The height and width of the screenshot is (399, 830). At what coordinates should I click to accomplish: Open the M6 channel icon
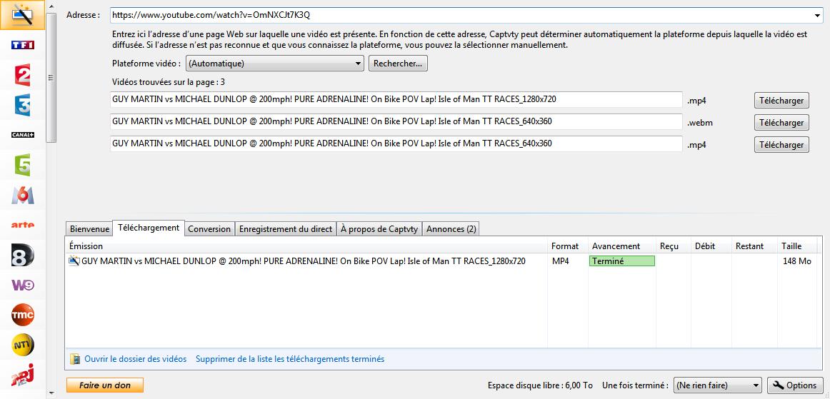point(22,196)
